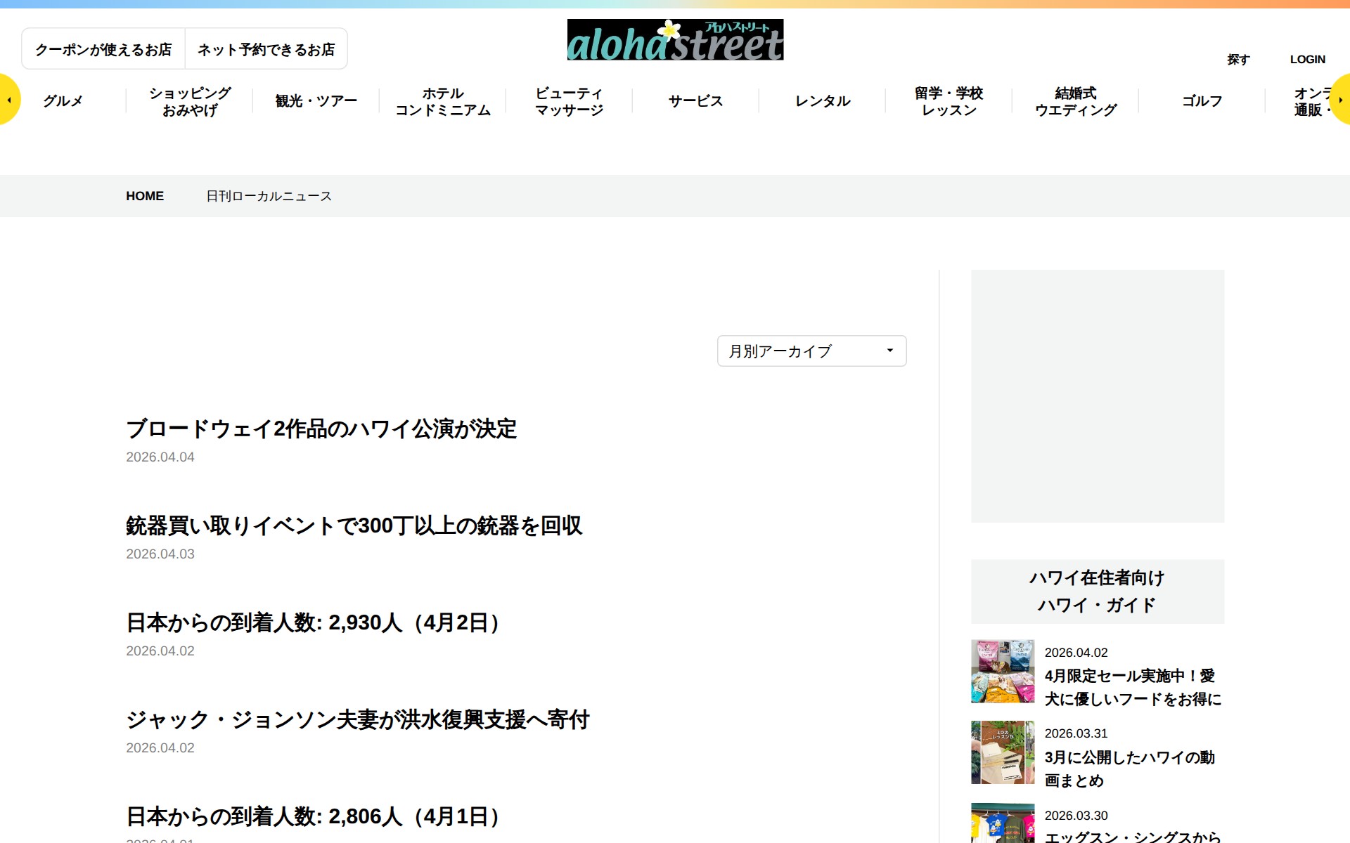Open the 月別アーカイブ dropdown

[811, 351]
